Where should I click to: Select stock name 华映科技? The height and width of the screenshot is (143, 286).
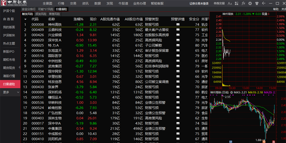55,103
